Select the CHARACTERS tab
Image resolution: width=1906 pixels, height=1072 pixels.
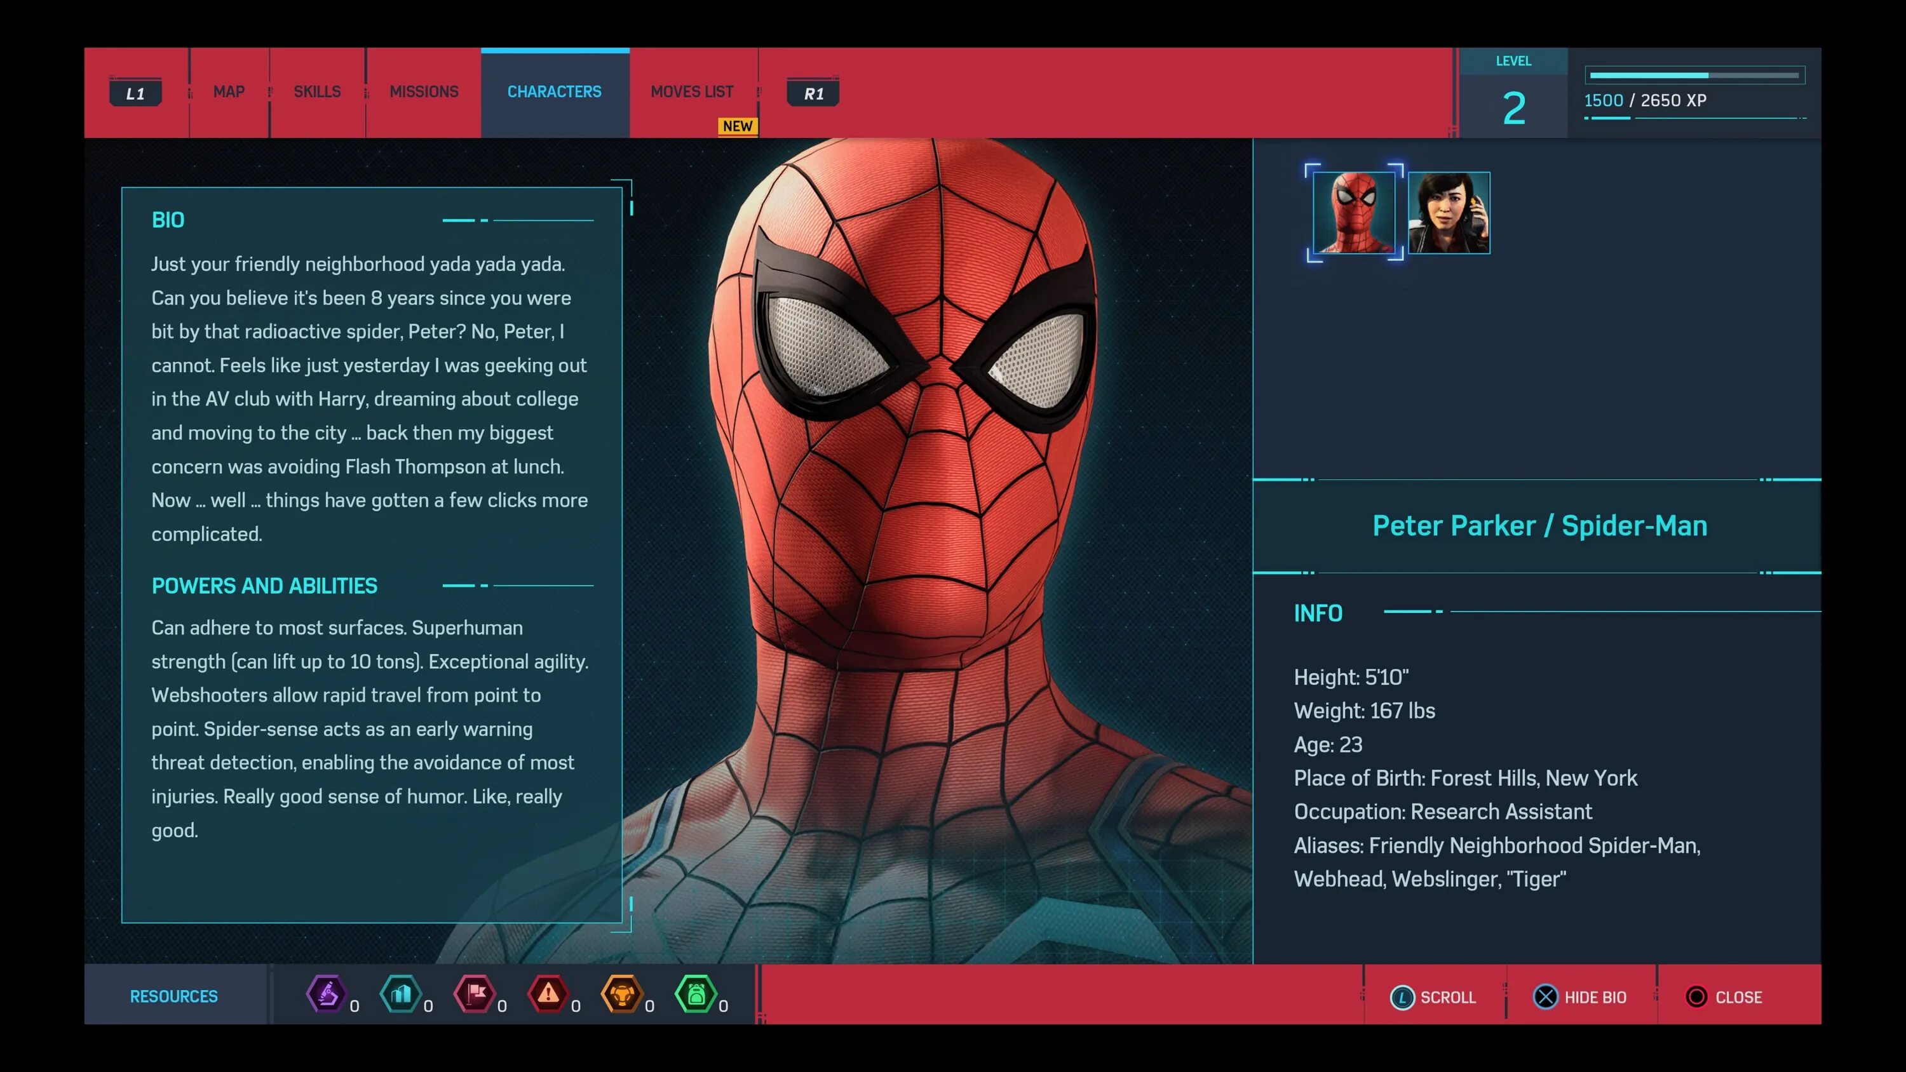[x=554, y=91]
